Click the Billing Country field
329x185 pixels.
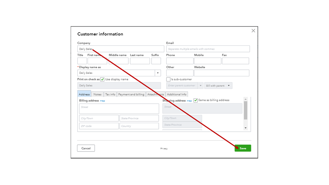[x=139, y=126]
